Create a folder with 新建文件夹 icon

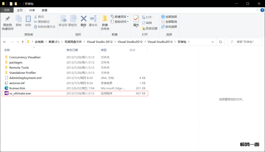click(x=105, y=19)
